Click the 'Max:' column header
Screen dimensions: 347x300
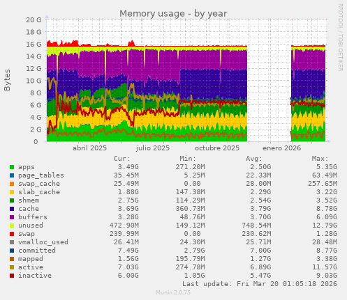point(320,159)
